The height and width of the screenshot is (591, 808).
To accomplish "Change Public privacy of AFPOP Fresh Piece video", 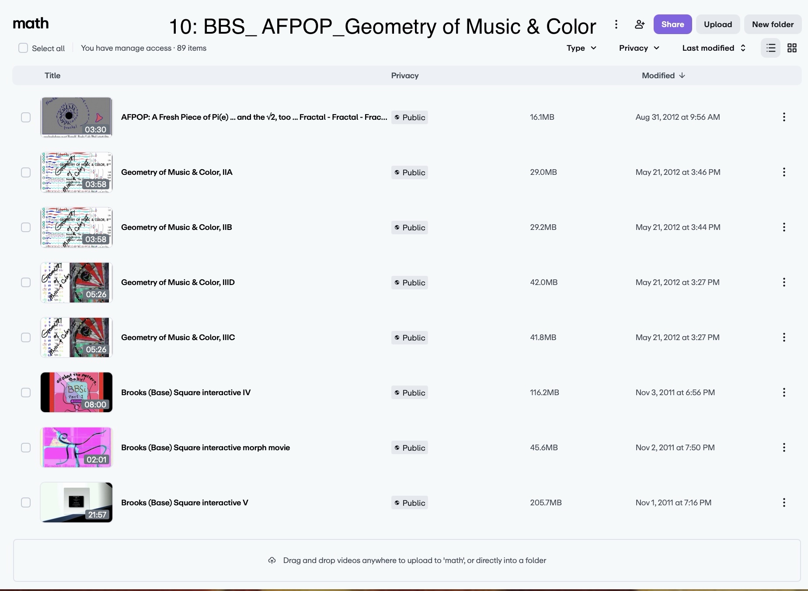I will pos(410,117).
